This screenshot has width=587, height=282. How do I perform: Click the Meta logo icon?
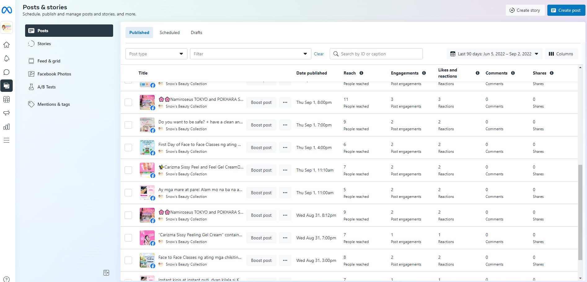click(7, 10)
